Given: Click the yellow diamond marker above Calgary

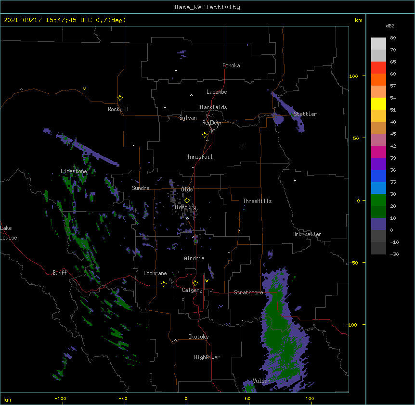Looking at the screenshot, I should pyautogui.click(x=195, y=283).
